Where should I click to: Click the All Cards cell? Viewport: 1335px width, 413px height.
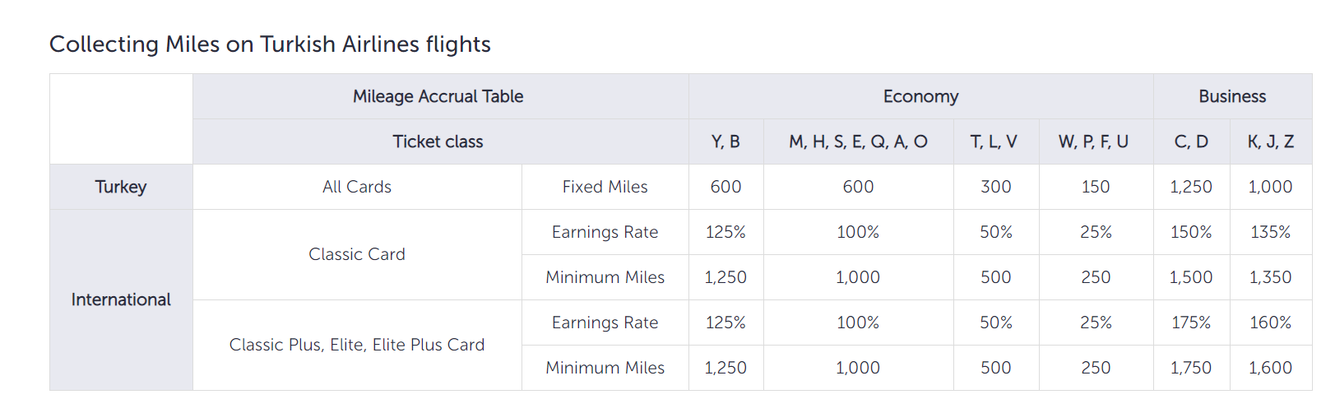(x=357, y=187)
